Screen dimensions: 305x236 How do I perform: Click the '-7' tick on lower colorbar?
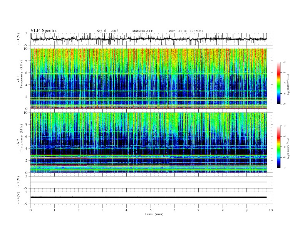click(284, 168)
